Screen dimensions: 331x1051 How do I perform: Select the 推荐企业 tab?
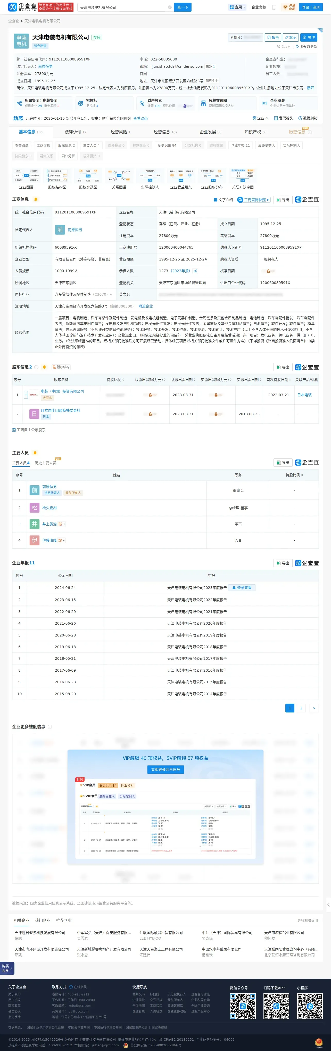pos(64,920)
